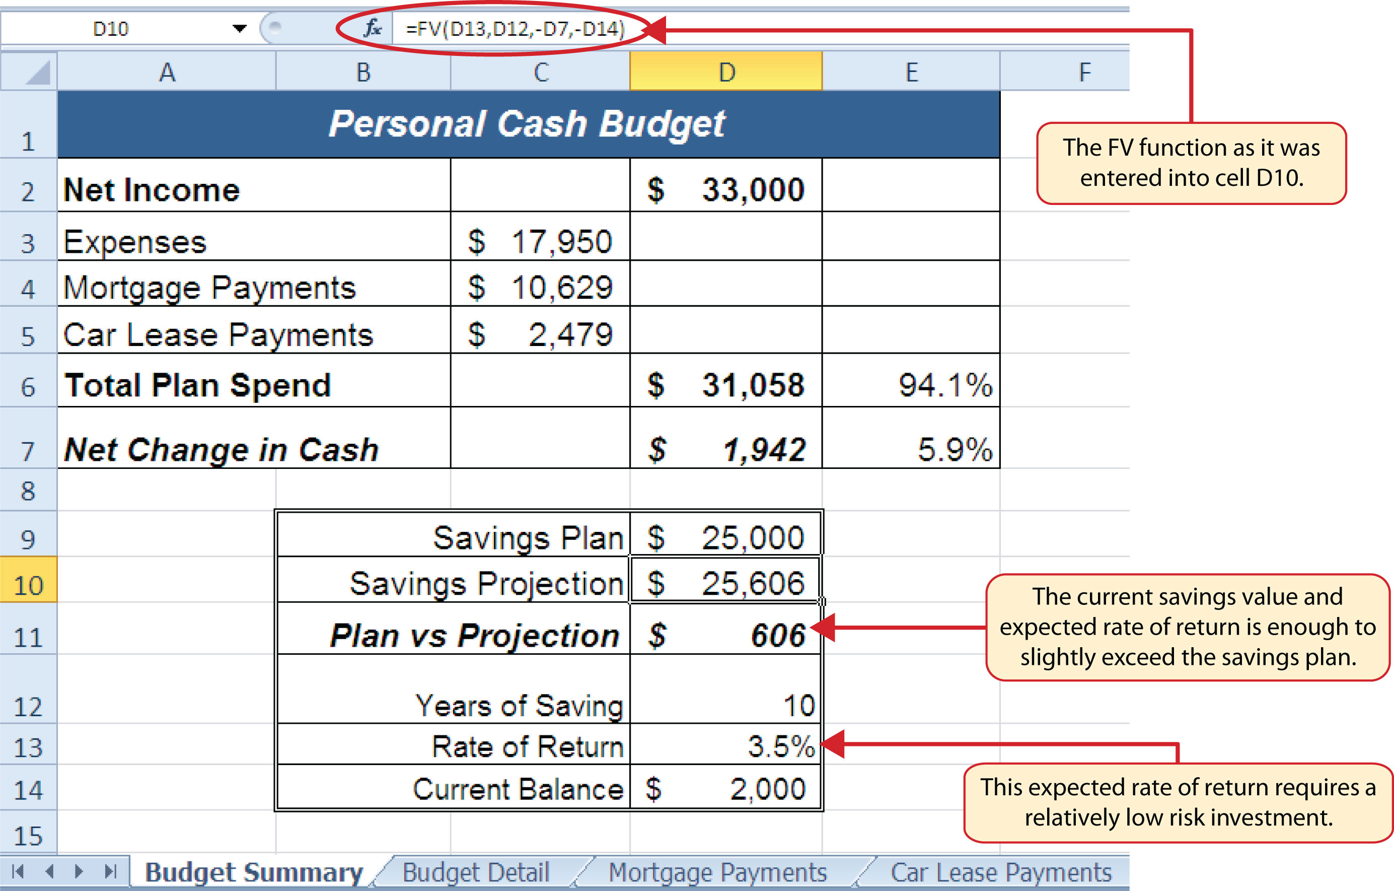
Task: Select row 15 header
Action: coord(28,832)
